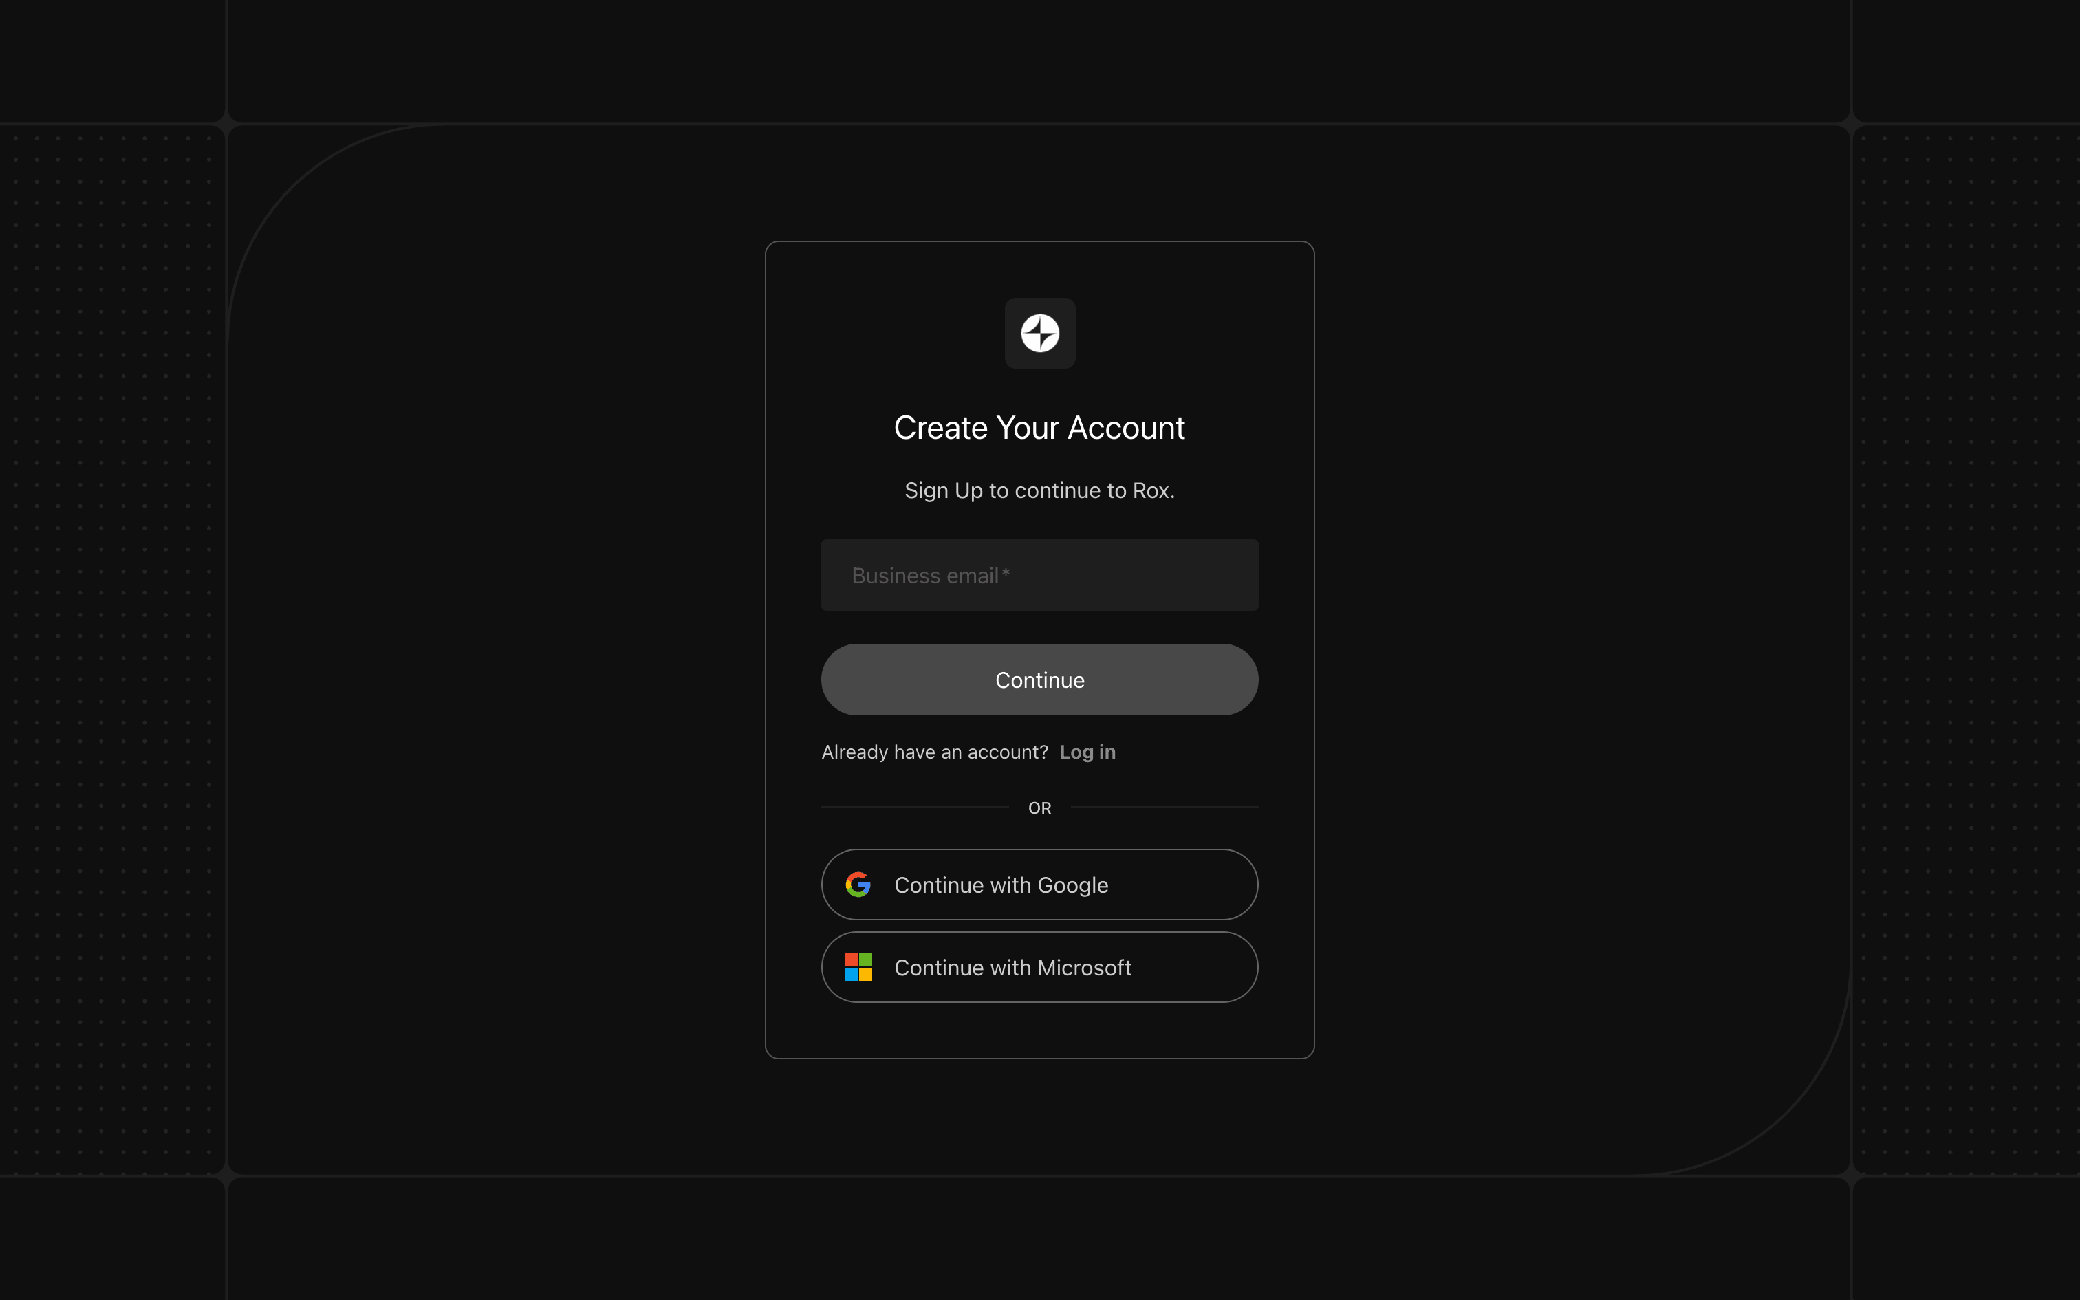
Task: Click the Create Your Account heading
Action: point(1039,428)
